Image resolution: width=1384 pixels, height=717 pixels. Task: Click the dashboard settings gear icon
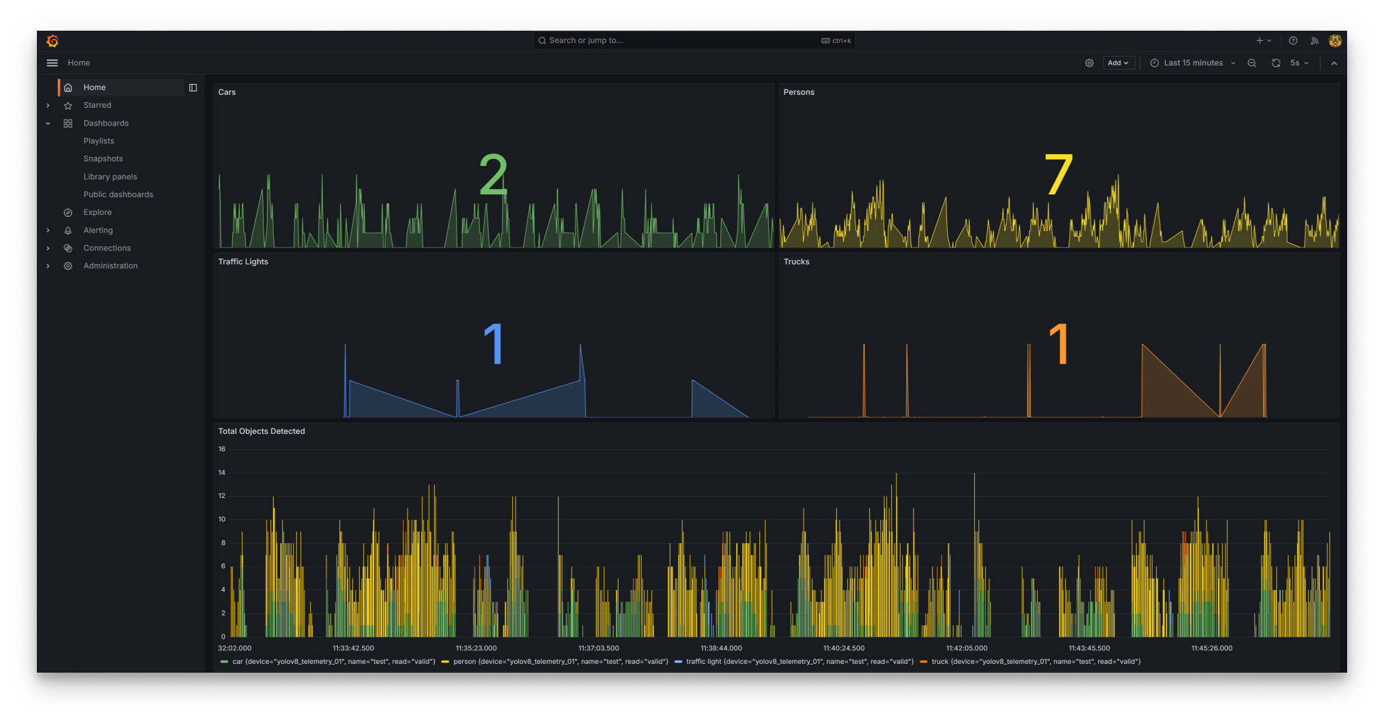(x=1089, y=62)
